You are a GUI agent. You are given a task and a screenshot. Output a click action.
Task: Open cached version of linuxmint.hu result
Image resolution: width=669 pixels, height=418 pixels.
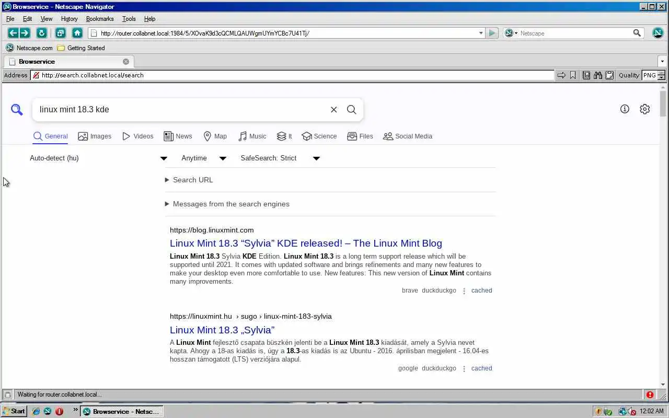481,368
